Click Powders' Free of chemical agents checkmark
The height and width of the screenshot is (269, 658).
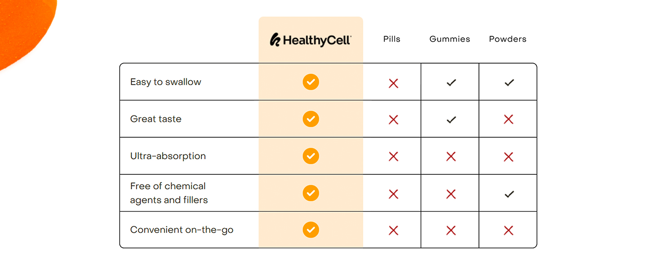point(509,194)
